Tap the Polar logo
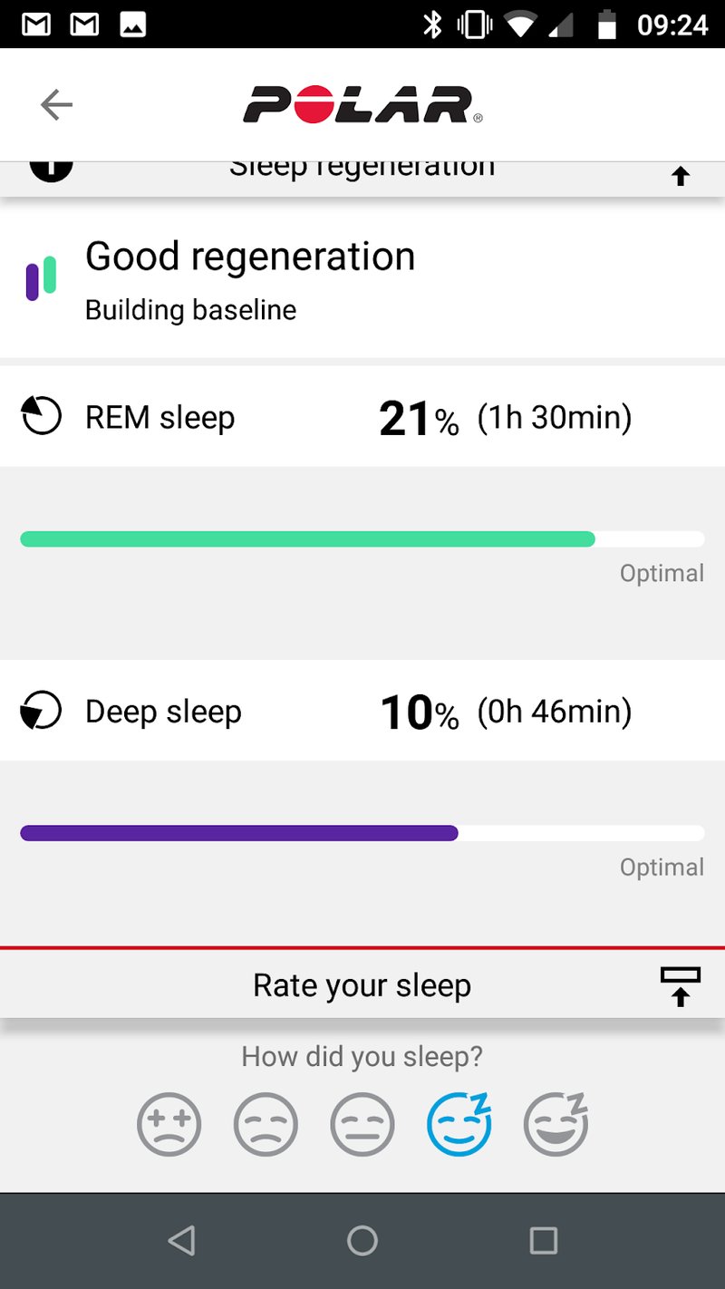Image resolution: width=725 pixels, height=1289 pixels. [x=362, y=105]
